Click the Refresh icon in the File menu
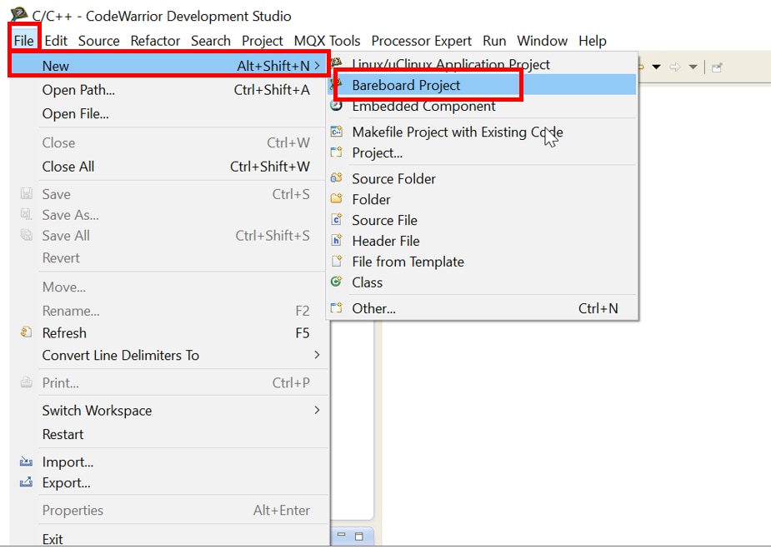The width and height of the screenshot is (771, 549). click(26, 333)
